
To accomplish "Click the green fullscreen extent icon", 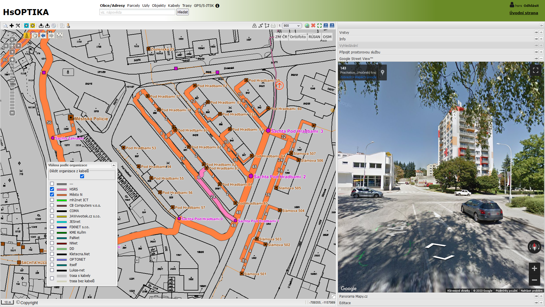I will (320, 26).
